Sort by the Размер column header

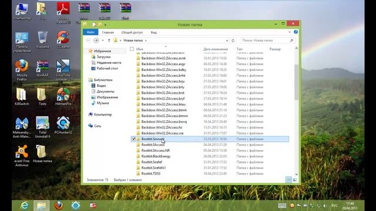coord(275,49)
